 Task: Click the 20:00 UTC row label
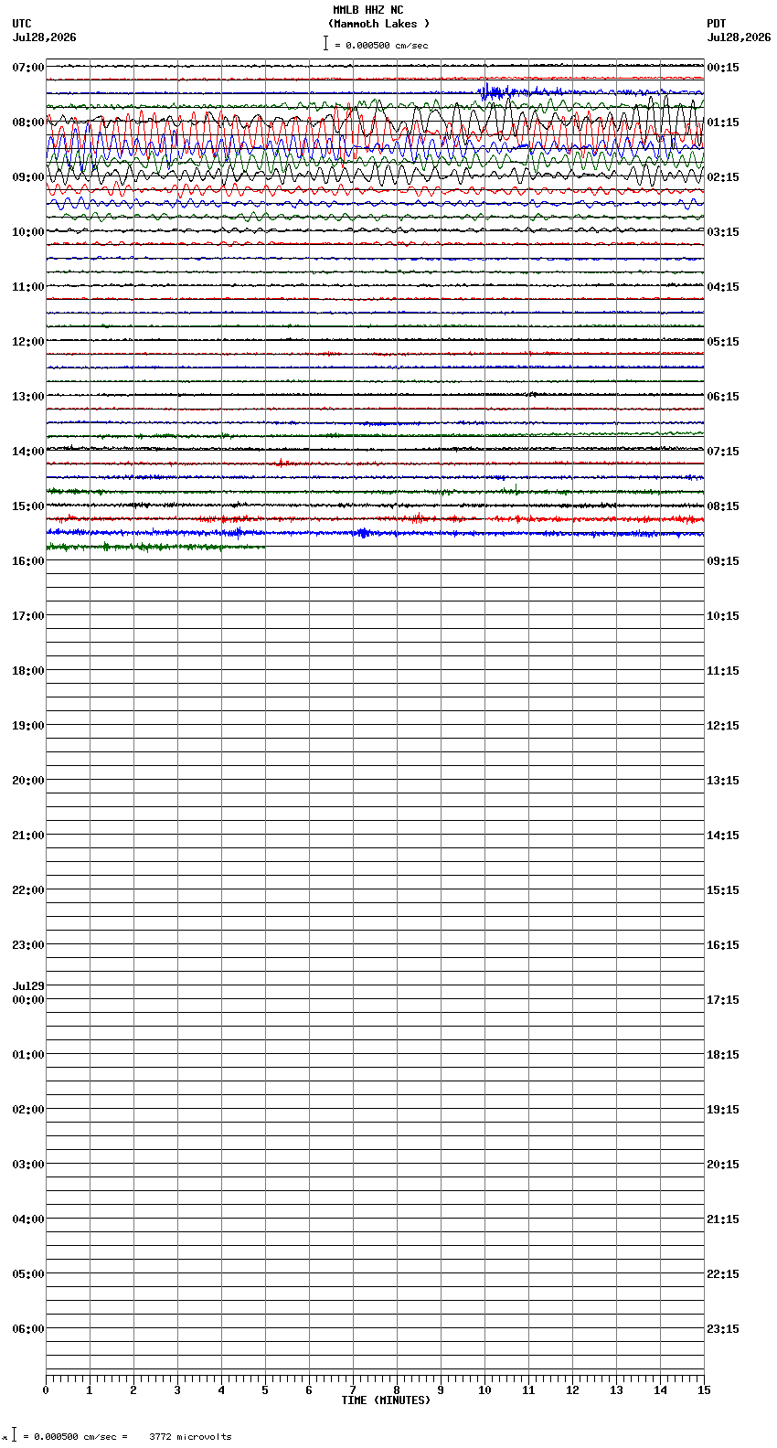click(x=28, y=781)
